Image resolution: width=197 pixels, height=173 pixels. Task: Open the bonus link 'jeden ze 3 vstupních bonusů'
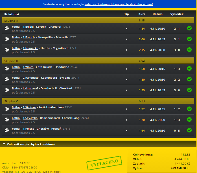(x=119, y=4)
